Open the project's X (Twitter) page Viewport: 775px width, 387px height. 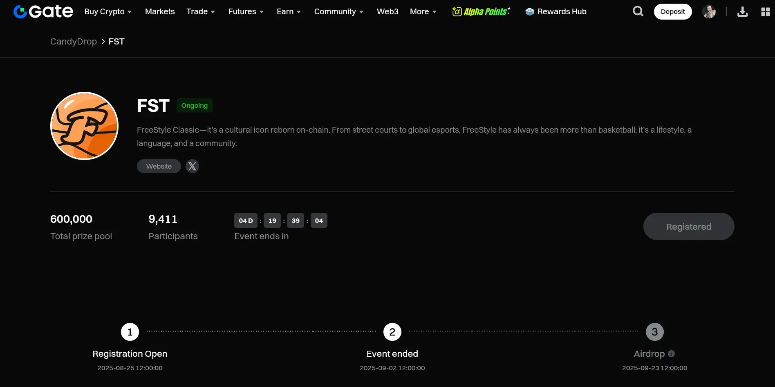(192, 166)
